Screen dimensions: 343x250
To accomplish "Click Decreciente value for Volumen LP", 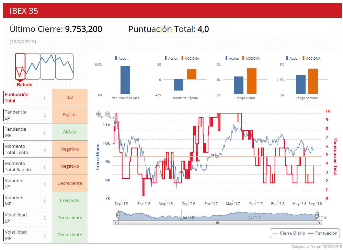I will (x=70, y=183).
